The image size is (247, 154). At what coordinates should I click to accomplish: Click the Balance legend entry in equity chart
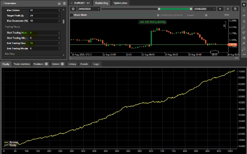tap(11, 142)
